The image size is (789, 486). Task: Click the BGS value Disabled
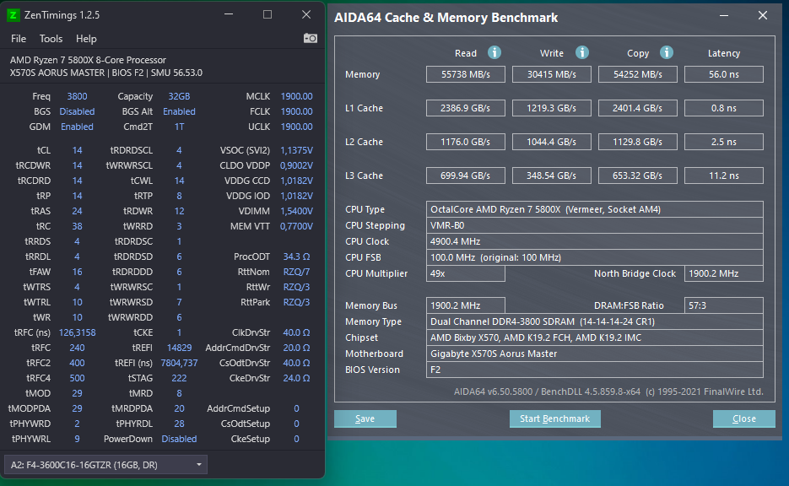(x=77, y=111)
